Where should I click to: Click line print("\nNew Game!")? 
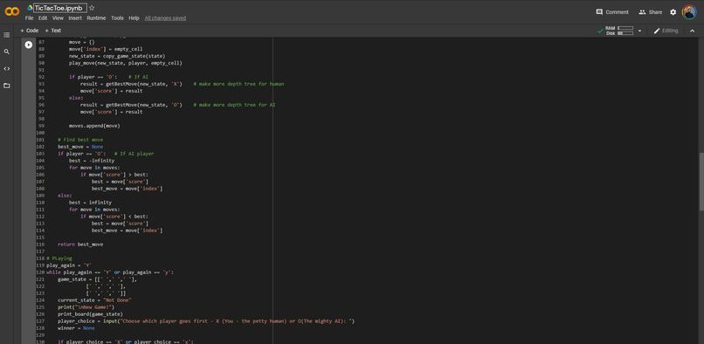point(86,306)
